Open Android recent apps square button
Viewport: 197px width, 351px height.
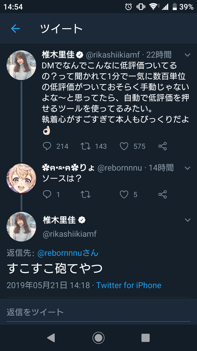146,338
